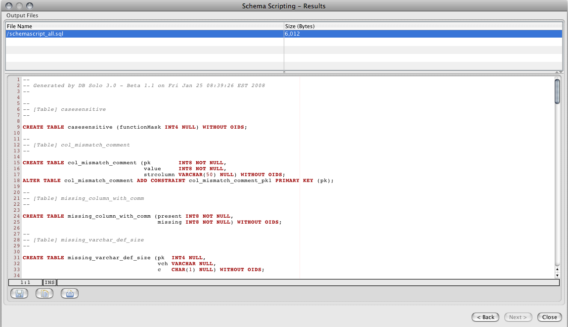
Task: Click the script editor vertical scrollbar thumb
Action: pos(557,92)
